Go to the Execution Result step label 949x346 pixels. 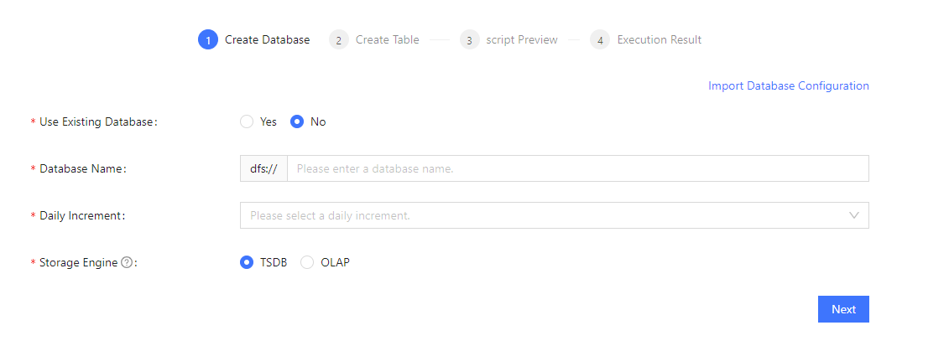(x=659, y=39)
